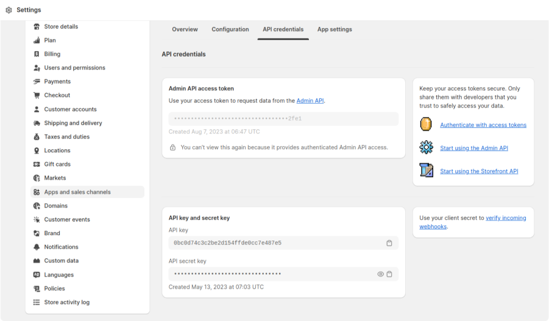Go to Billing settings
Image resolution: width=549 pixels, height=321 pixels.
pos(52,54)
